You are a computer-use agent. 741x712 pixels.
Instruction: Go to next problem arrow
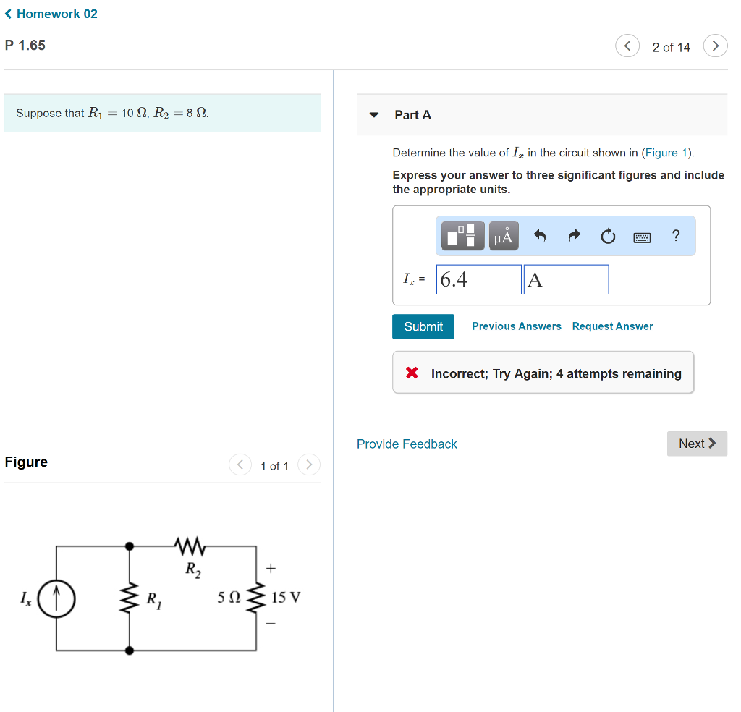pyautogui.click(x=715, y=46)
